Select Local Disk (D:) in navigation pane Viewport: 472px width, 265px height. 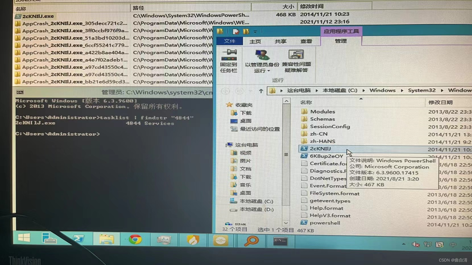pyautogui.click(x=252, y=209)
